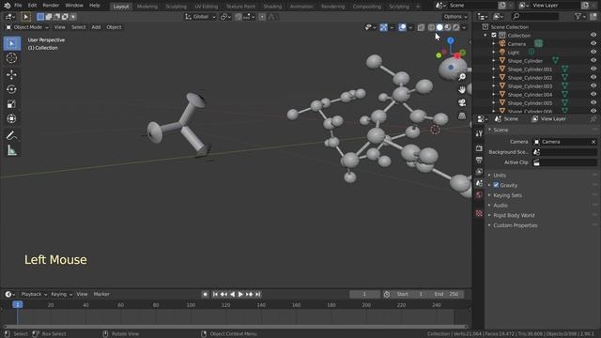Toggle viewport overlays button
Image resolution: width=601 pixels, height=338 pixels.
pos(402,27)
